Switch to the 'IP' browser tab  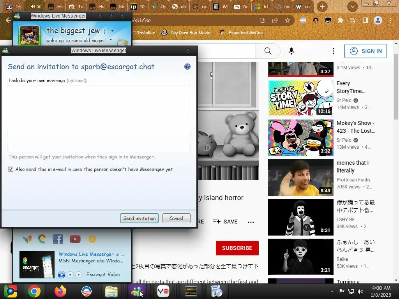coord(138,7)
